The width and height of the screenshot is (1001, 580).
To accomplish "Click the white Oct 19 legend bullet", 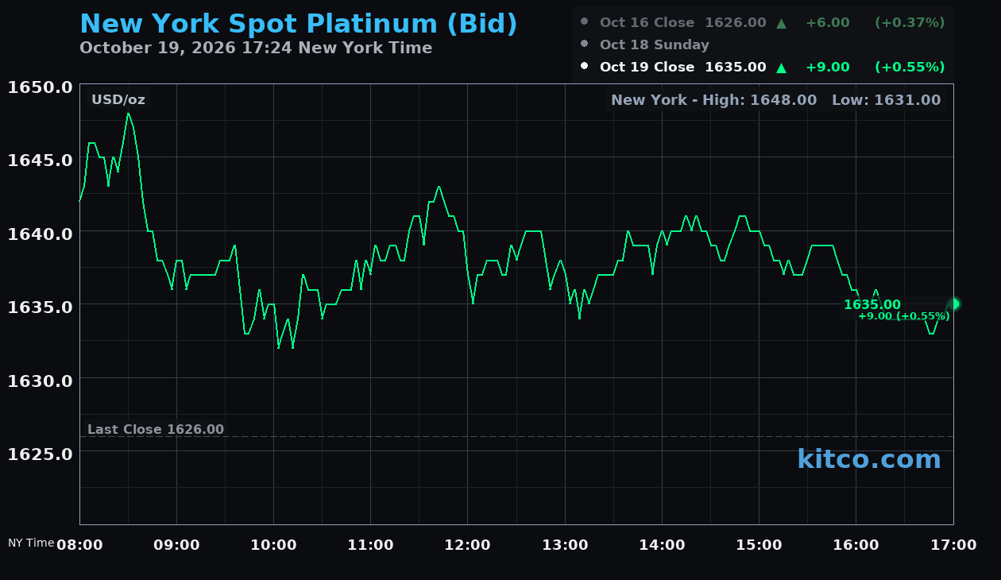I will tap(585, 66).
